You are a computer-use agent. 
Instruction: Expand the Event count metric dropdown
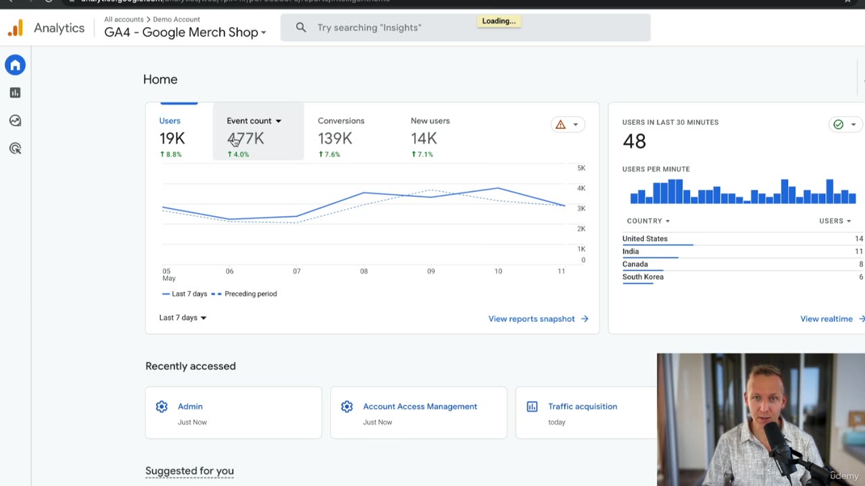click(278, 121)
